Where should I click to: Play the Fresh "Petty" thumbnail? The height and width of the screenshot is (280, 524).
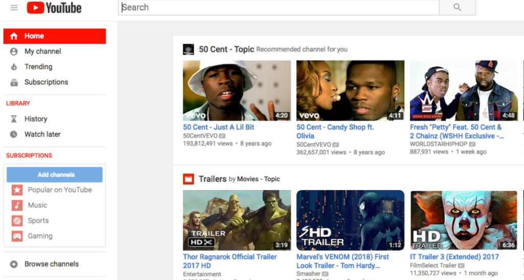click(x=464, y=90)
